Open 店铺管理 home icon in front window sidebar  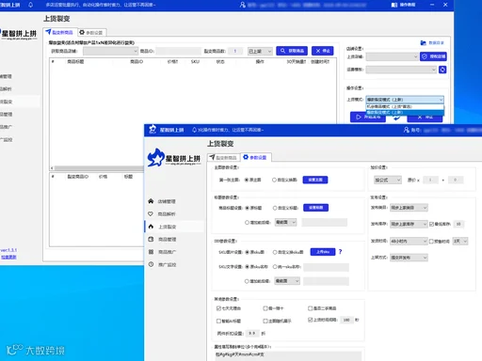[x=151, y=201]
